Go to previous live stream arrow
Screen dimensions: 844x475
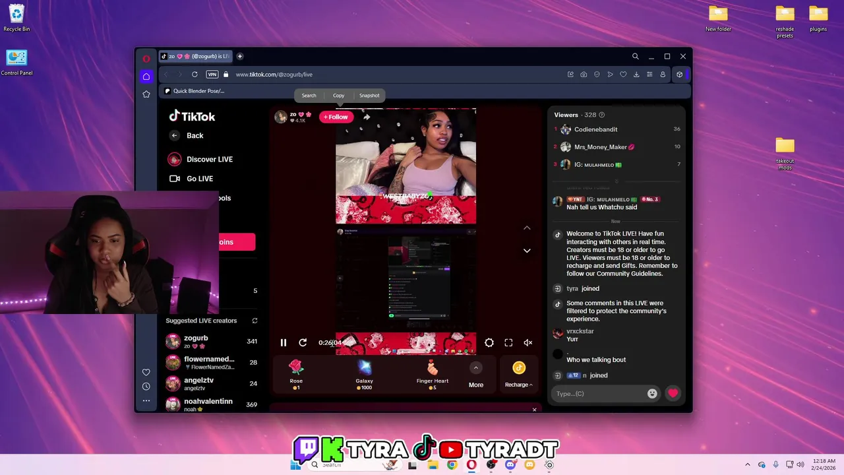point(527,228)
